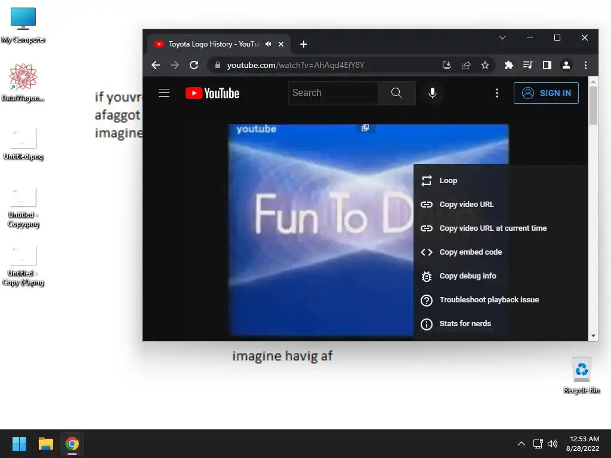611x458 pixels.
Task: Select the My Computer desktop icon
Action: click(23, 25)
